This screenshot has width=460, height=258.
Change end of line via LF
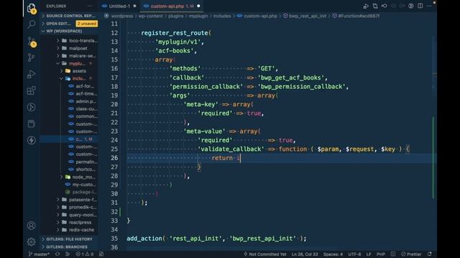(369, 254)
